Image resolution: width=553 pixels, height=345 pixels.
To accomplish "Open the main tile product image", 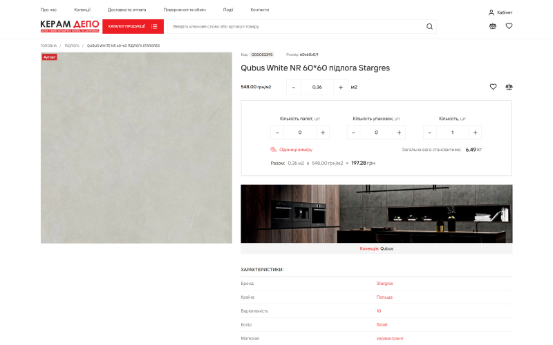I will click(x=136, y=148).
